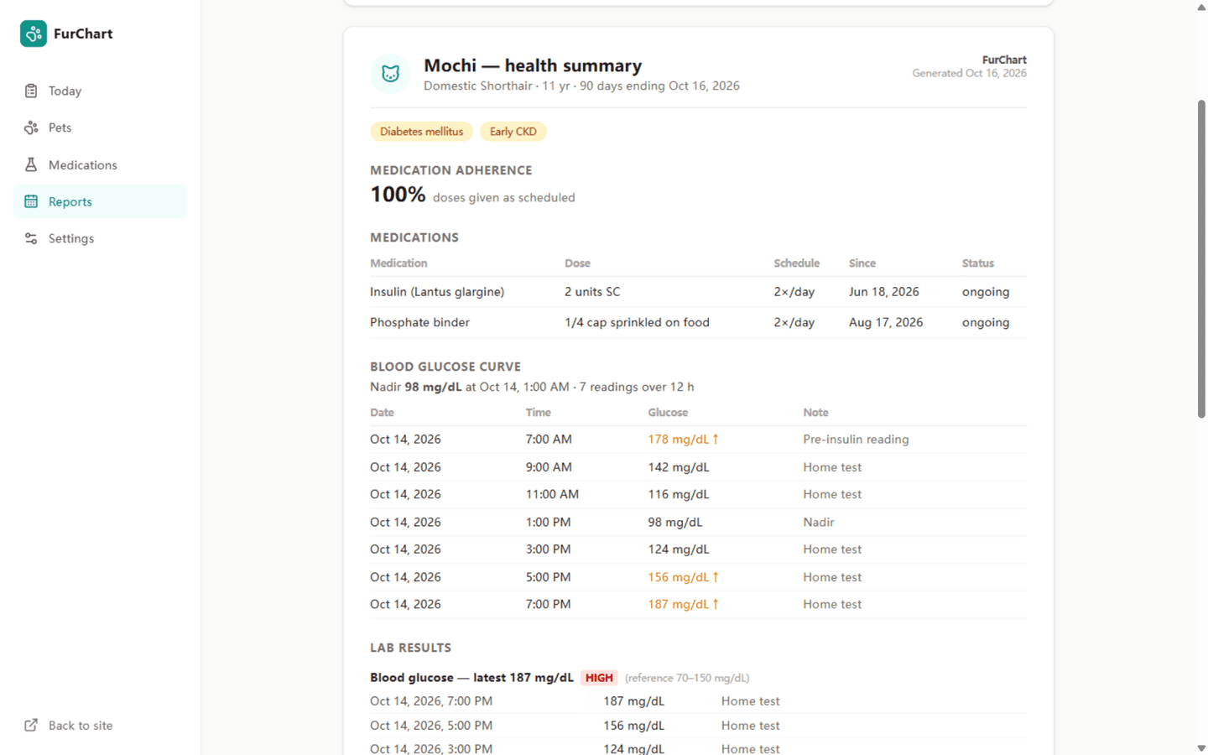
Task: Click the Glucose column header
Action: [x=668, y=413]
